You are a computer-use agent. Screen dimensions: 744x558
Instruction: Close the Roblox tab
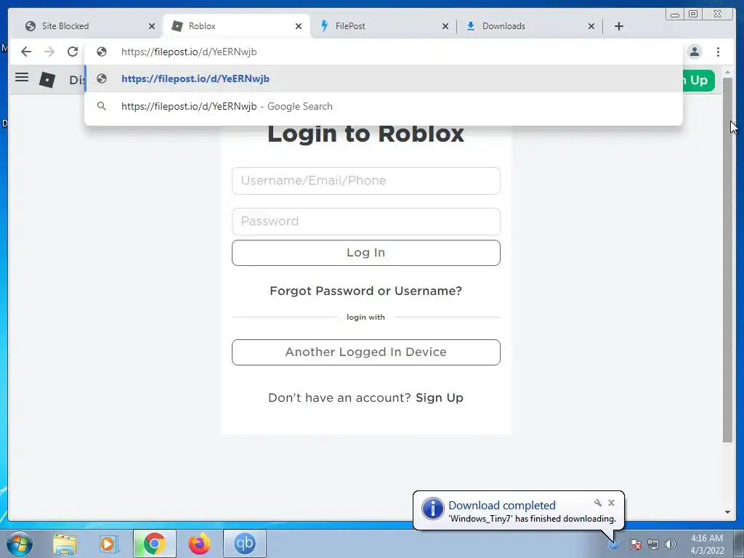pos(299,26)
